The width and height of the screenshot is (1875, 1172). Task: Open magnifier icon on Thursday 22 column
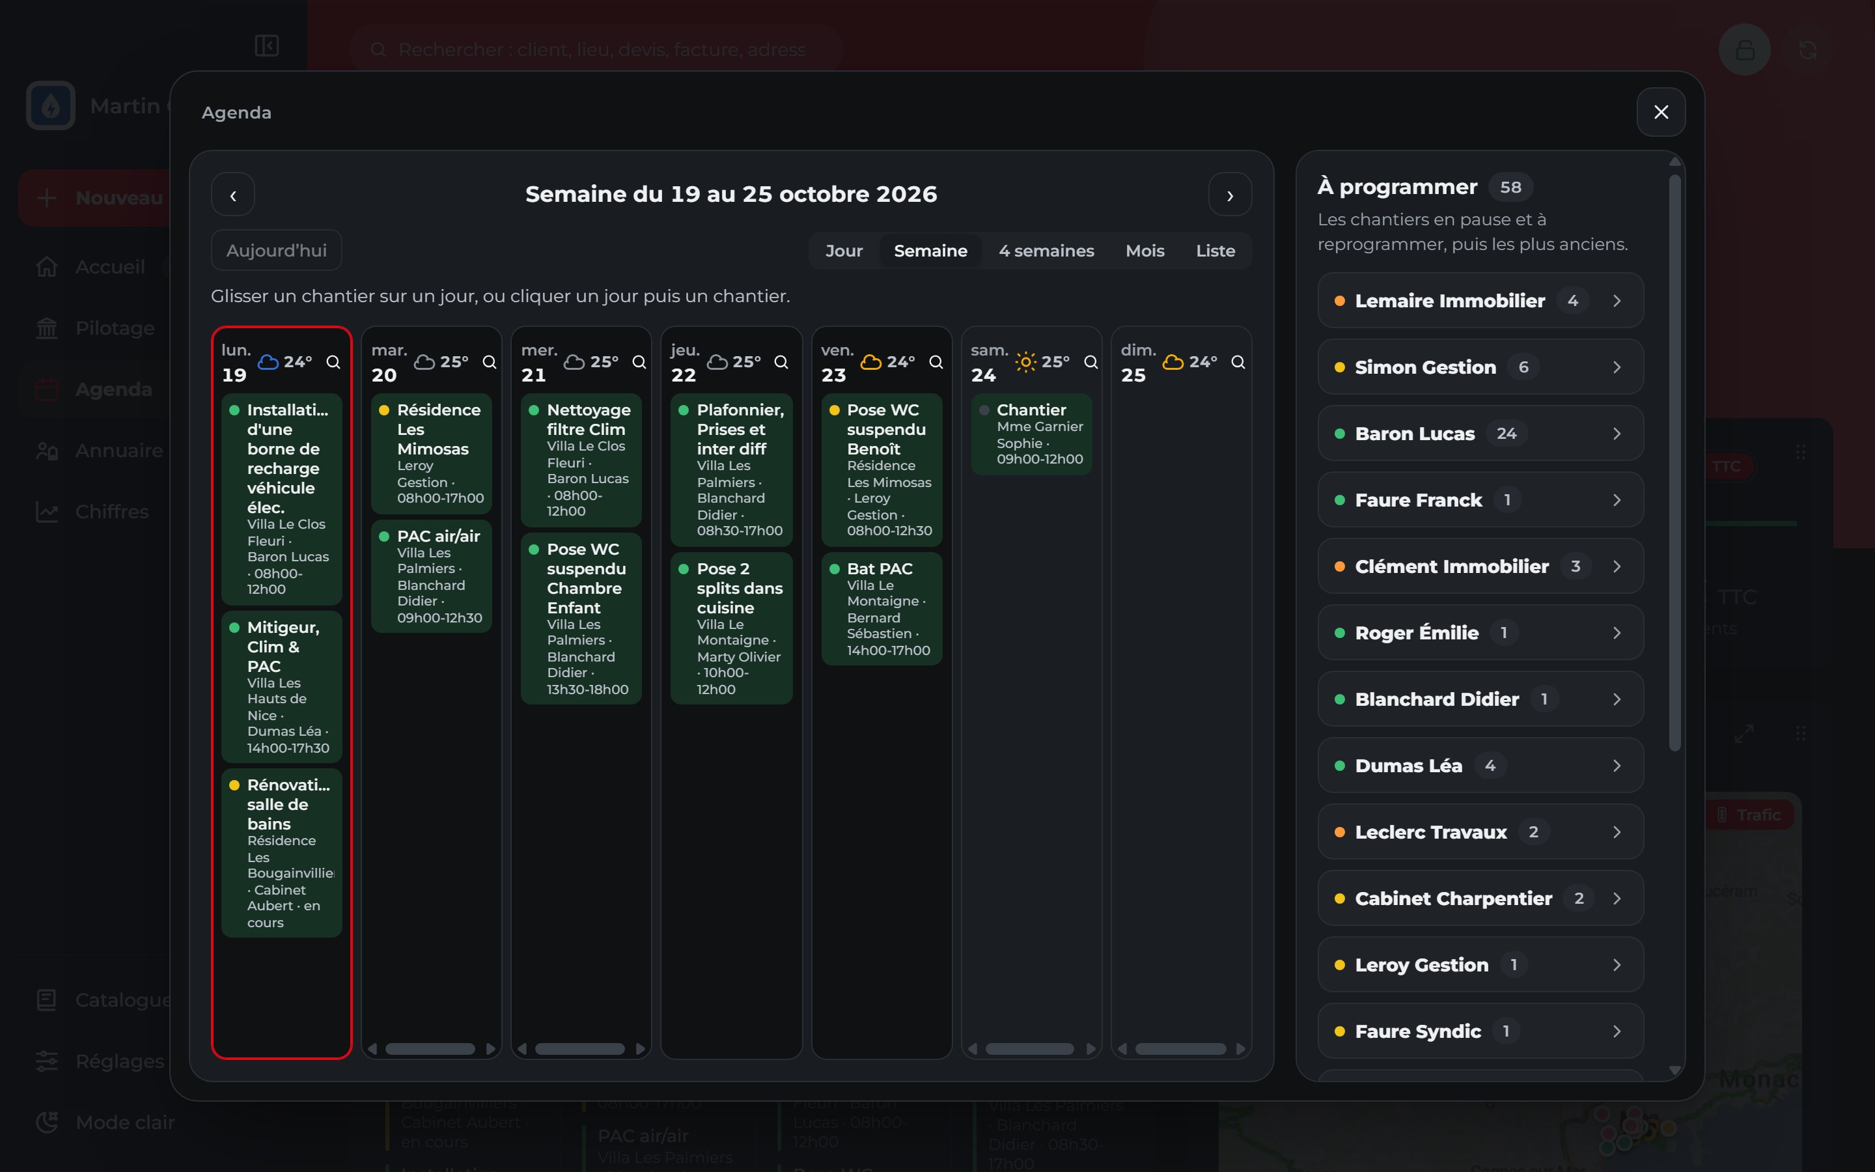click(781, 362)
